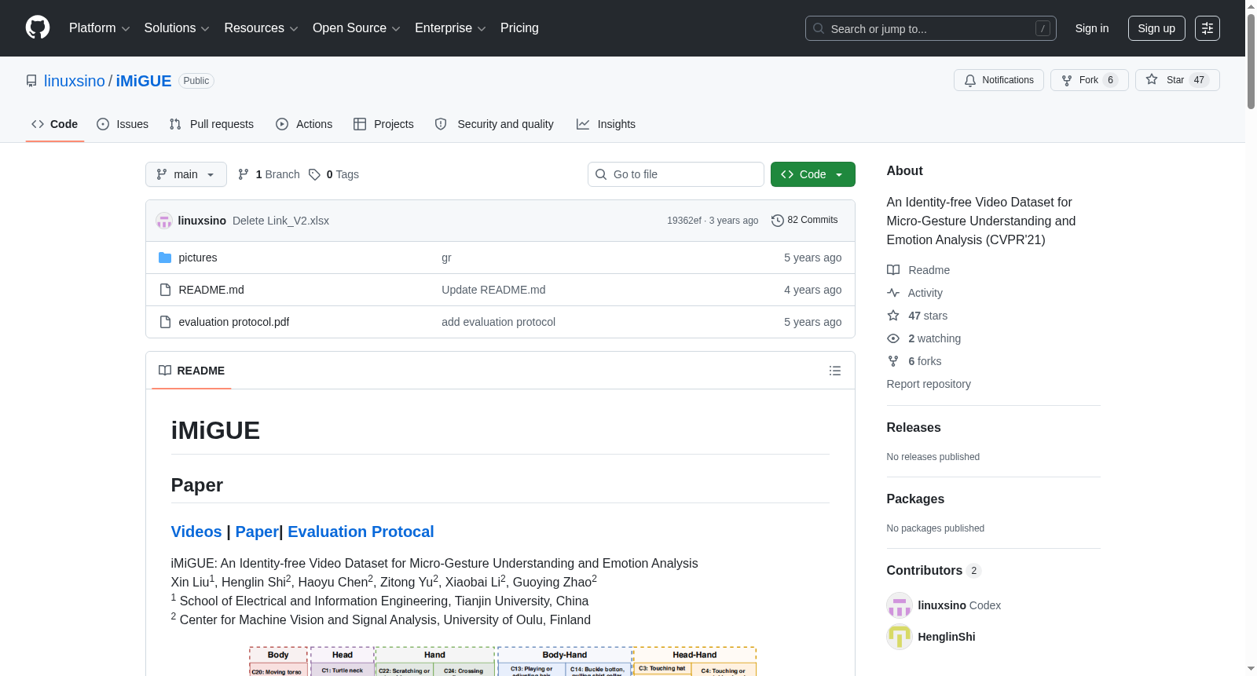Click the star icon beside 47 stars
Image resolution: width=1257 pixels, height=676 pixels.
893,316
